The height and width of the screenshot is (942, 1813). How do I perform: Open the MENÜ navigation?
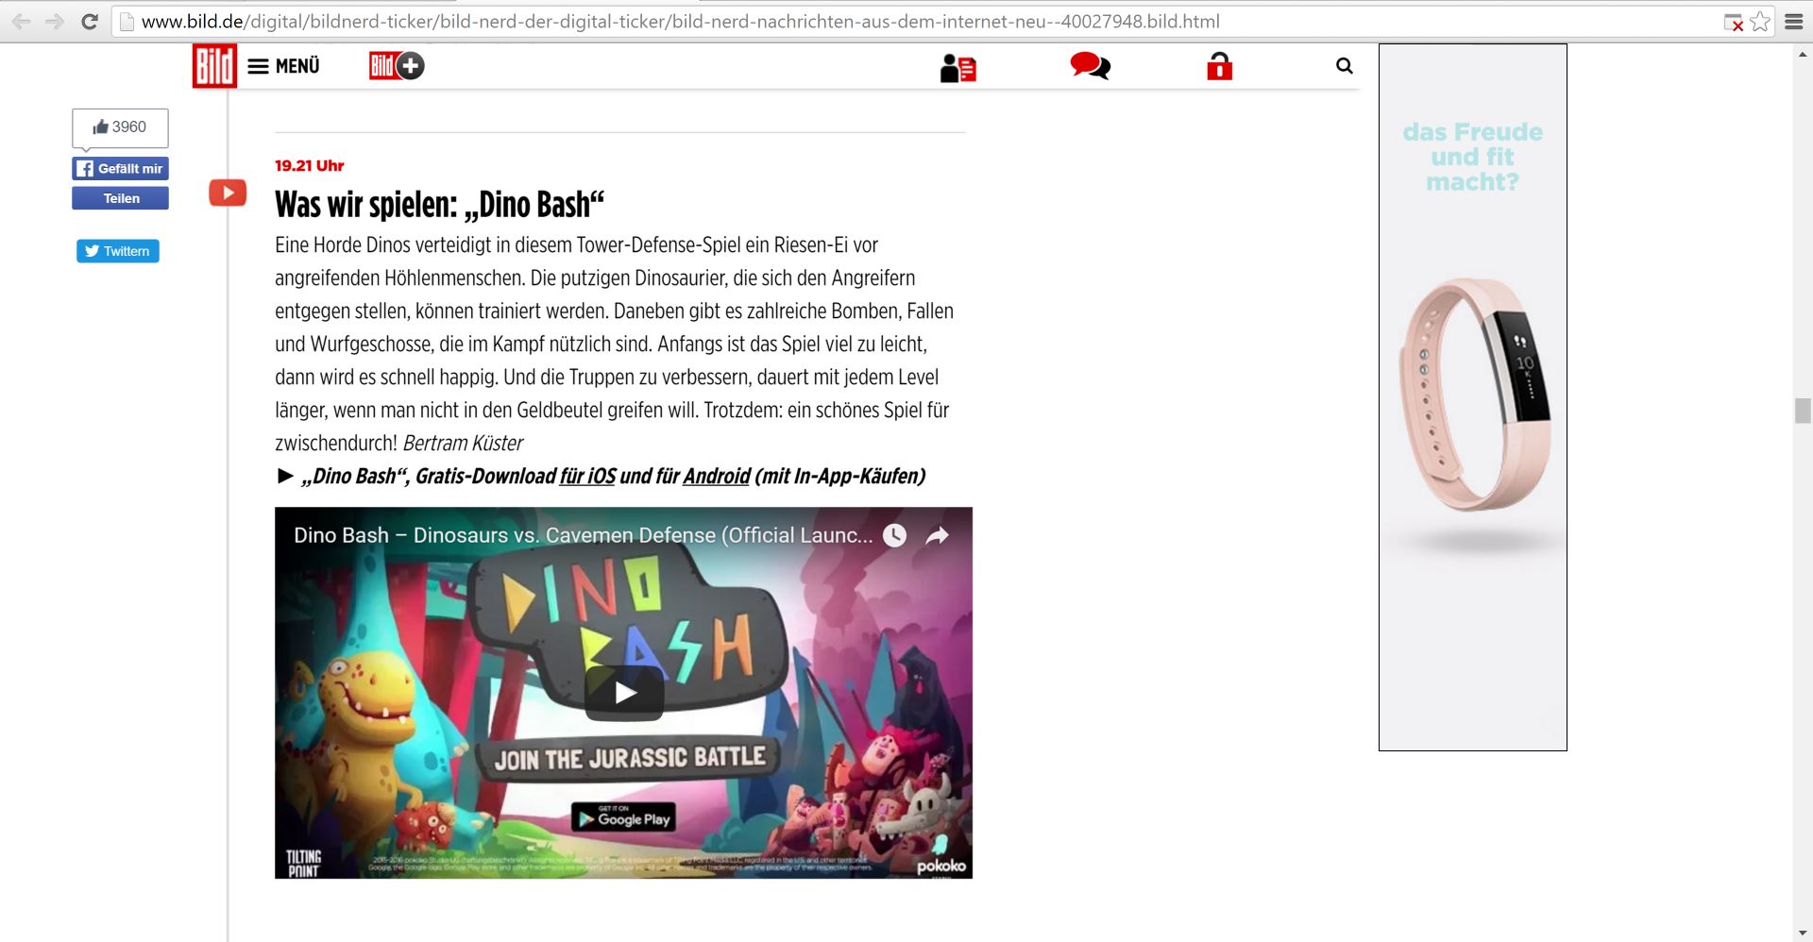pyautogui.click(x=283, y=66)
